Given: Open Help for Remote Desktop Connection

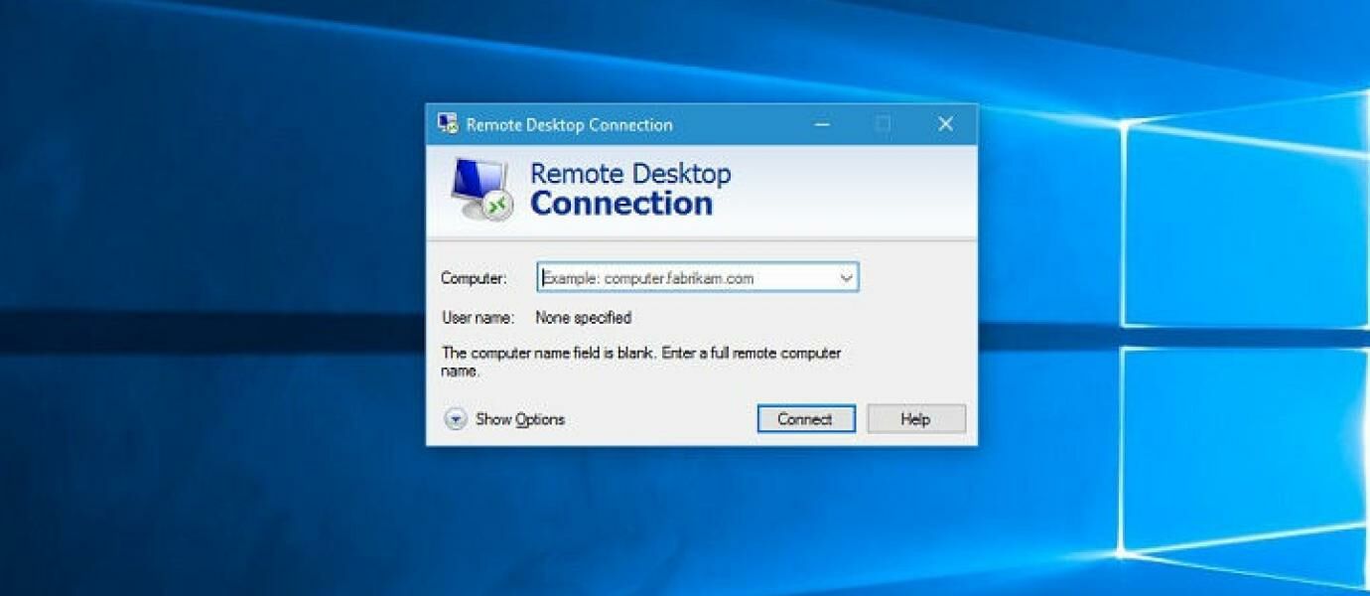Looking at the screenshot, I should (914, 417).
